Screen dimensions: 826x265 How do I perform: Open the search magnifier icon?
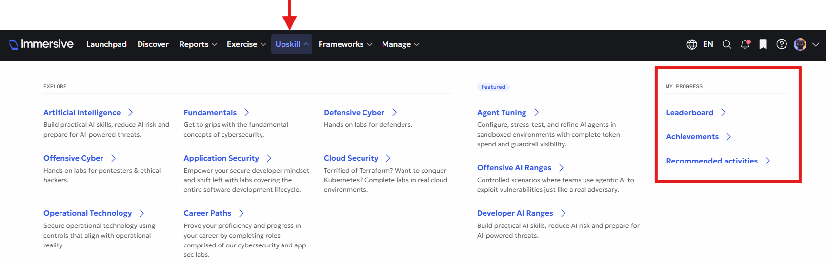[726, 44]
